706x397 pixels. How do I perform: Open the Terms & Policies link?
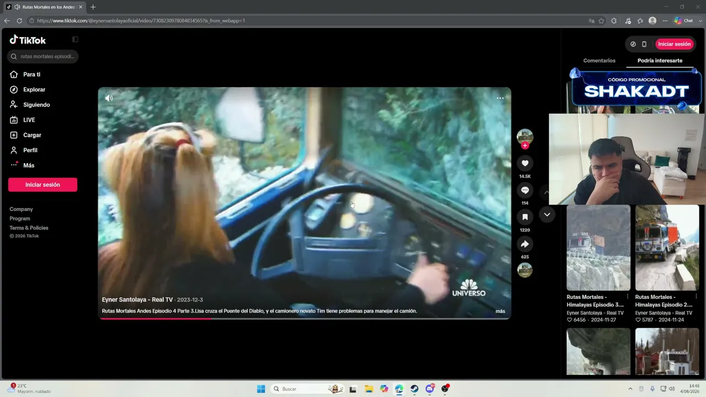pyautogui.click(x=29, y=228)
